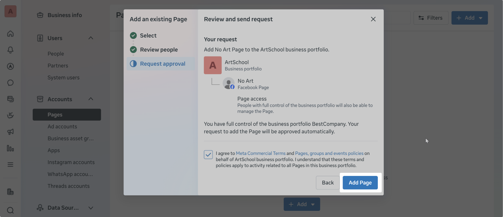
Task: Open Ad accounts in sidebar
Action: (x=62, y=127)
